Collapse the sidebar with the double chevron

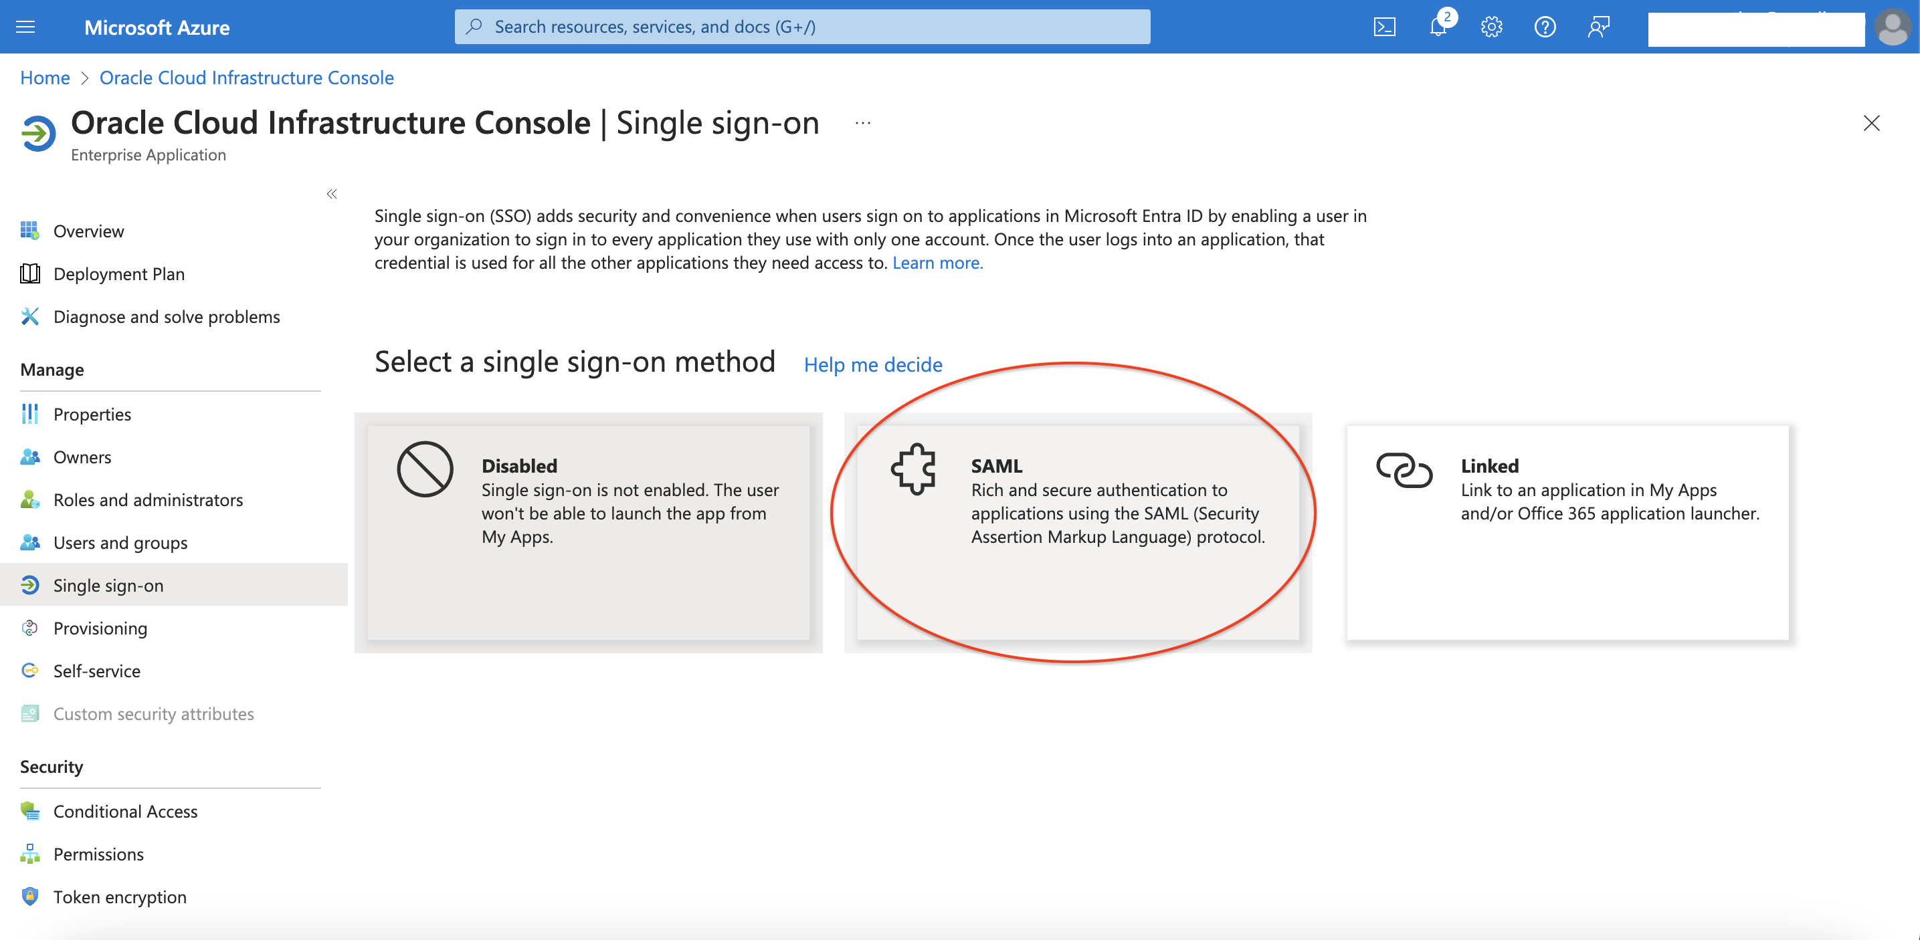tap(332, 194)
